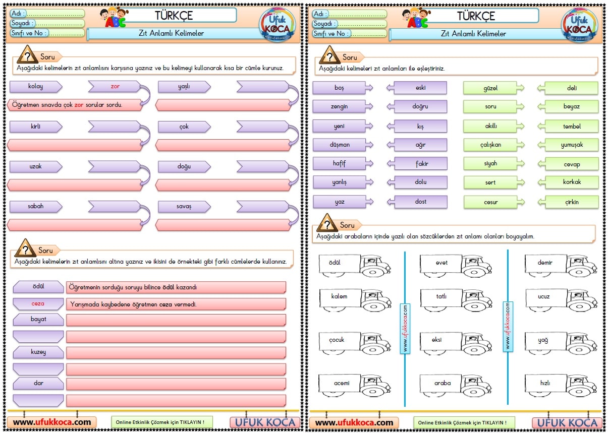Click the empty answer box beside 'kirli'
The image size is (608, 433).
pyautogui.click(x=115, y=127)
